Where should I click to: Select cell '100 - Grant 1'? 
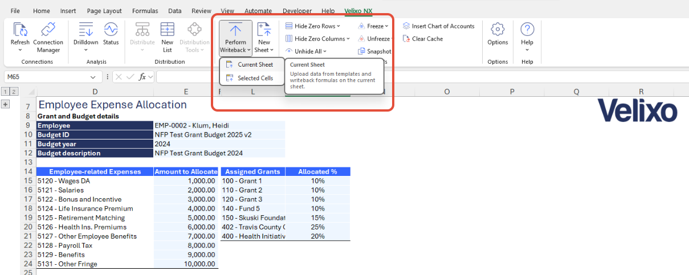tap(253, 180)
